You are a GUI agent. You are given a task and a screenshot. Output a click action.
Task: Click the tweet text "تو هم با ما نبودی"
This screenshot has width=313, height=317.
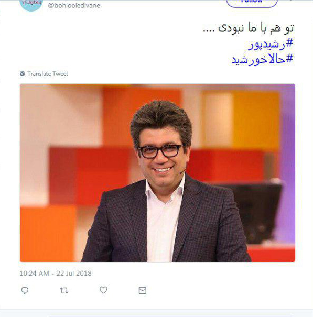256,28
